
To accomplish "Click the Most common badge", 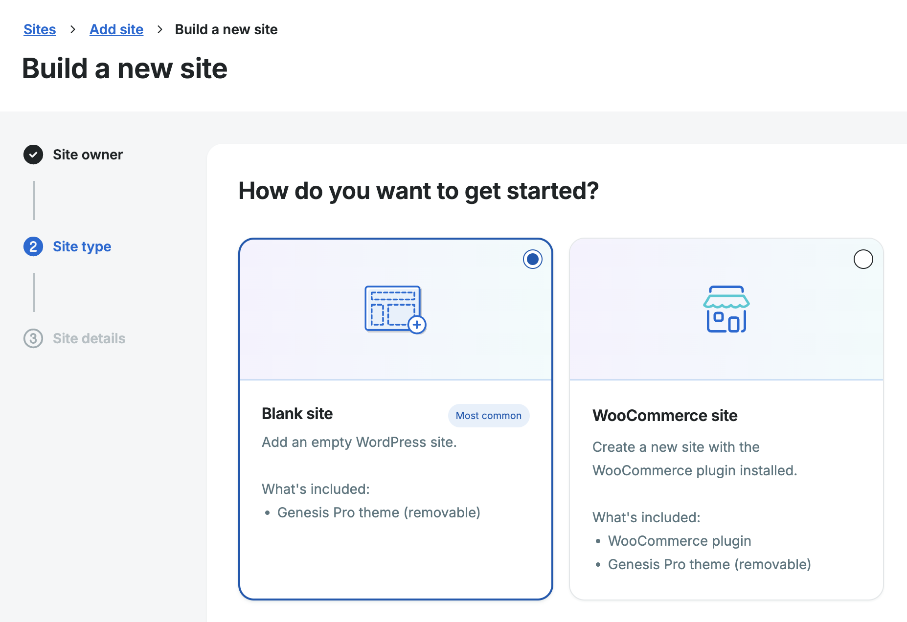I will click(488, 416).
